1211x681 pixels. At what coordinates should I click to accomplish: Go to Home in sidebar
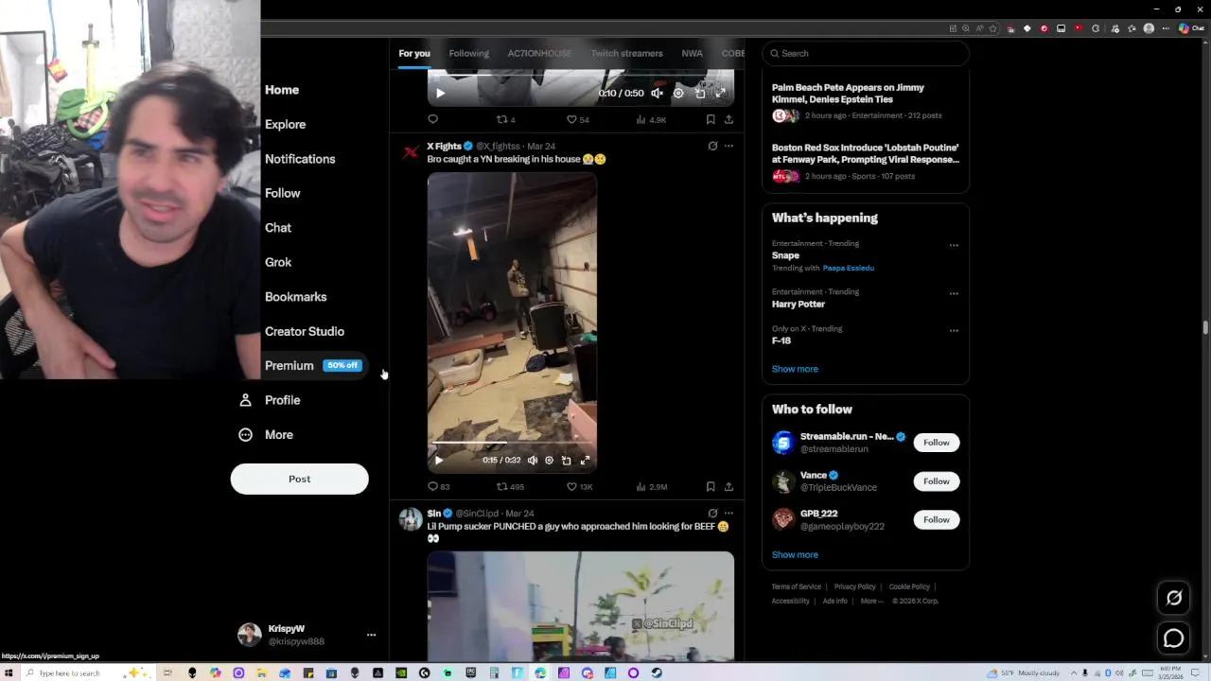pyautogui.click(x=282, y=90)
